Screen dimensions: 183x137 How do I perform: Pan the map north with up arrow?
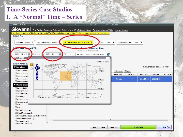(x=37, y=65)
